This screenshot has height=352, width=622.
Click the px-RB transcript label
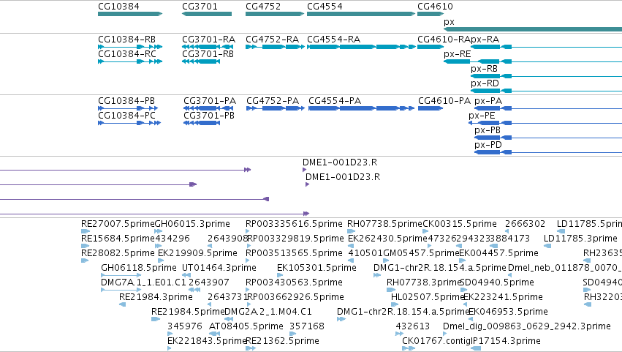[x=484, y=69]
